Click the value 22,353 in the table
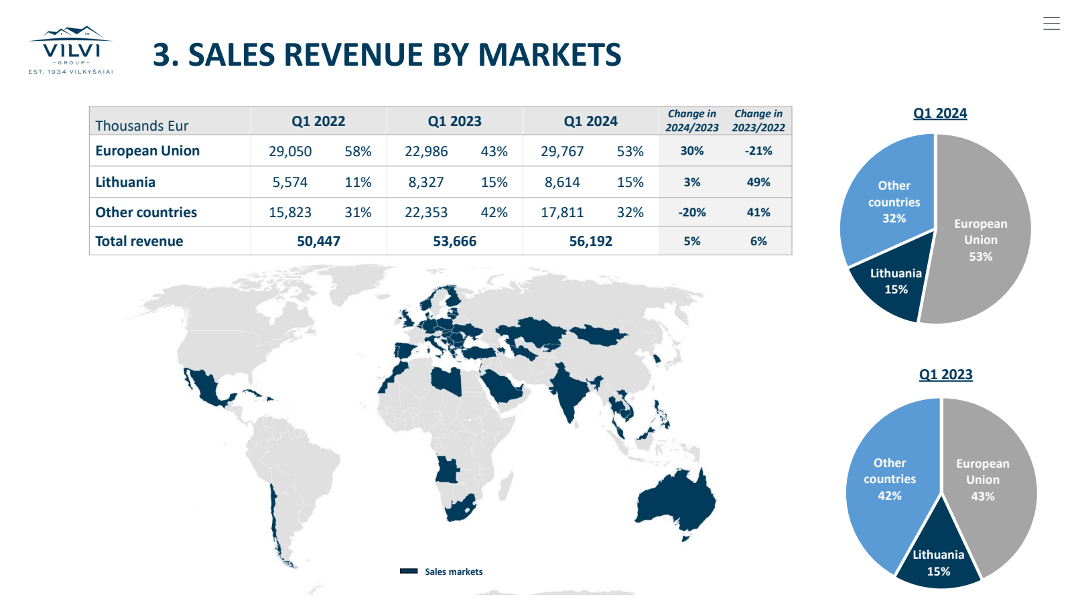The width and height of the screenshot is (1072, 603). (426, 212)
